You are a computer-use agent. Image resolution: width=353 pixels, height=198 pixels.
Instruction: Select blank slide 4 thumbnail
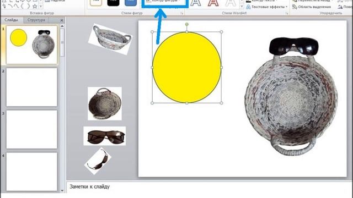pyautogui.click(x=32, y=172)
